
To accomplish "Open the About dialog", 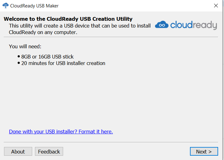I will pyautogui.click(x=18, y=151).
